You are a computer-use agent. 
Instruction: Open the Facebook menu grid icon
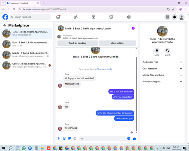click(x=167, y=17)
